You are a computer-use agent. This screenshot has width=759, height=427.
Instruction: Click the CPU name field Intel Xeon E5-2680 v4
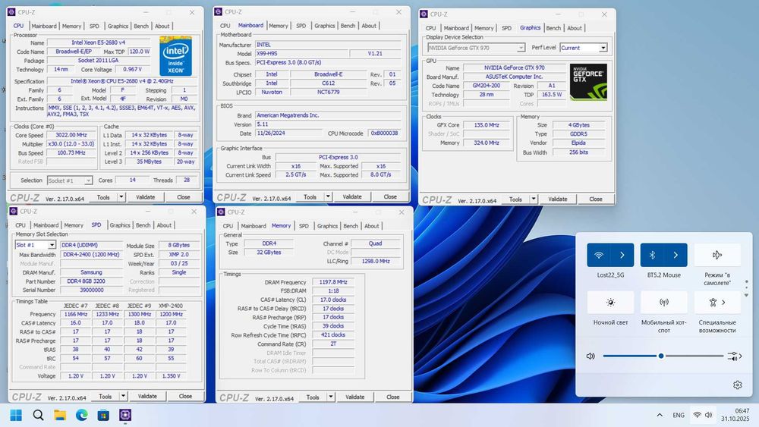(x=98, y=42)
